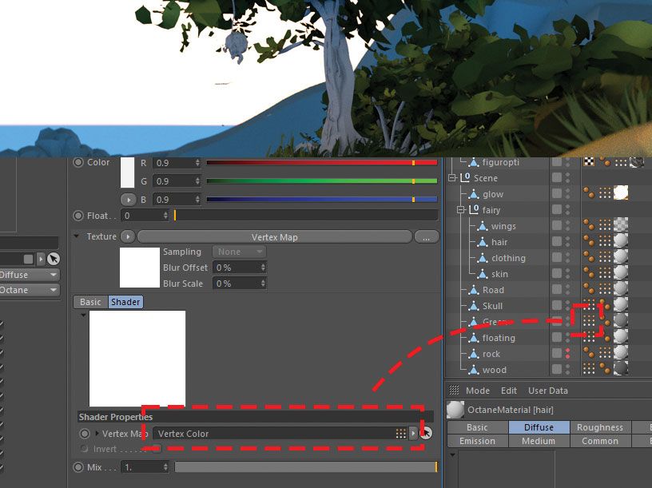Click the grid icon inside the Vertex Color field
Viewport: 652px width, 488px height.
(400, 433)
